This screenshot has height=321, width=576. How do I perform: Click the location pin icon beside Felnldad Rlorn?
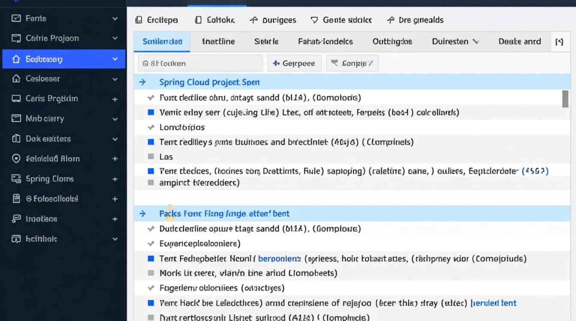click(16, 159)
